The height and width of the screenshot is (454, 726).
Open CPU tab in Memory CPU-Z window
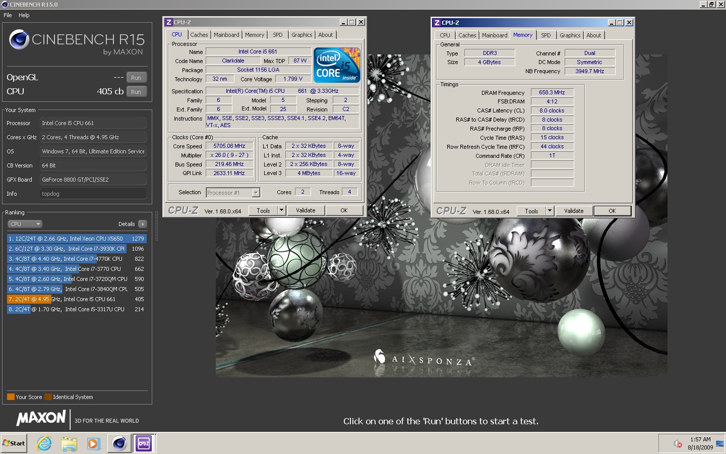coord(445,35)
